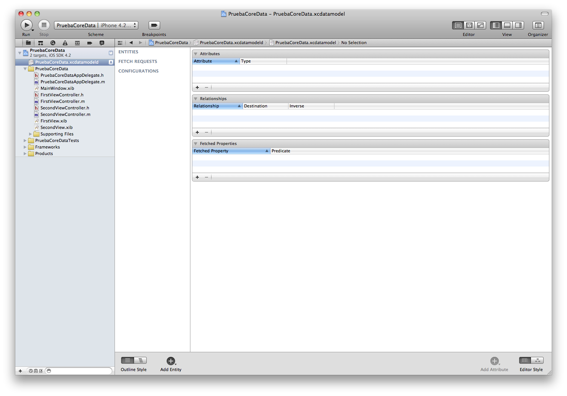
Task: Open FirstView.xib file
Action: pyautogui.click(x=54, y=121)
